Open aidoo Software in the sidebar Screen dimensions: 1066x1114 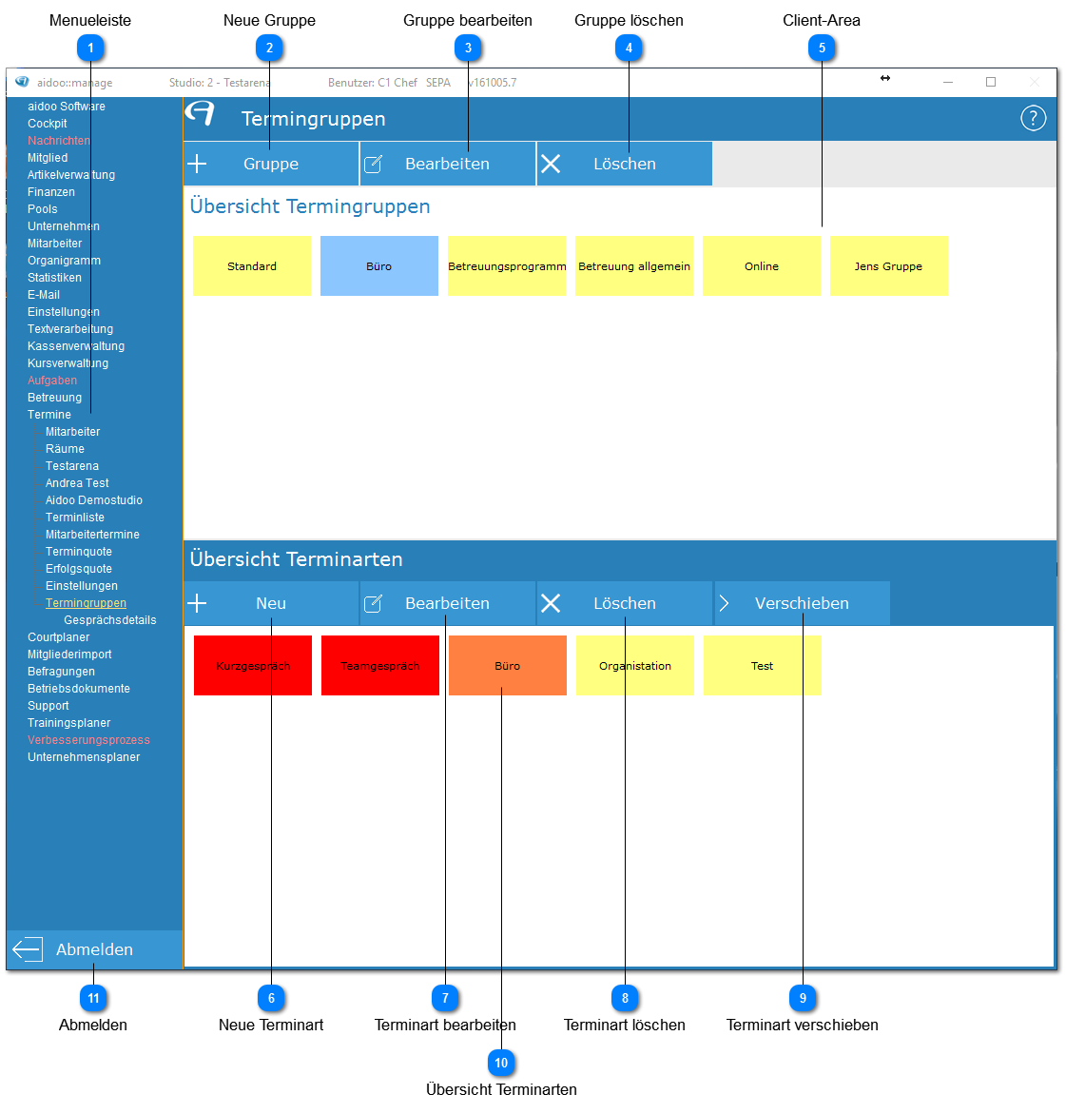66,107
